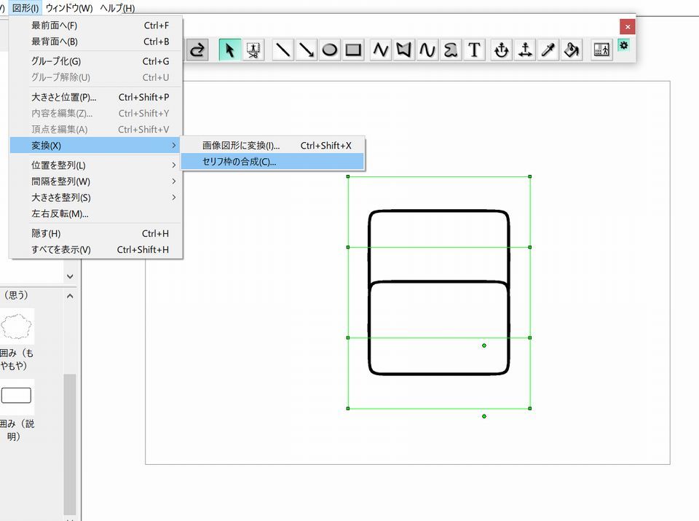Activate the text tool

(475, 50)
